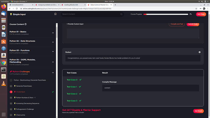Open the Increasing Decreasing Sequence lesson
Viewport: 210px width, 118px height.
tap(28, 103)
